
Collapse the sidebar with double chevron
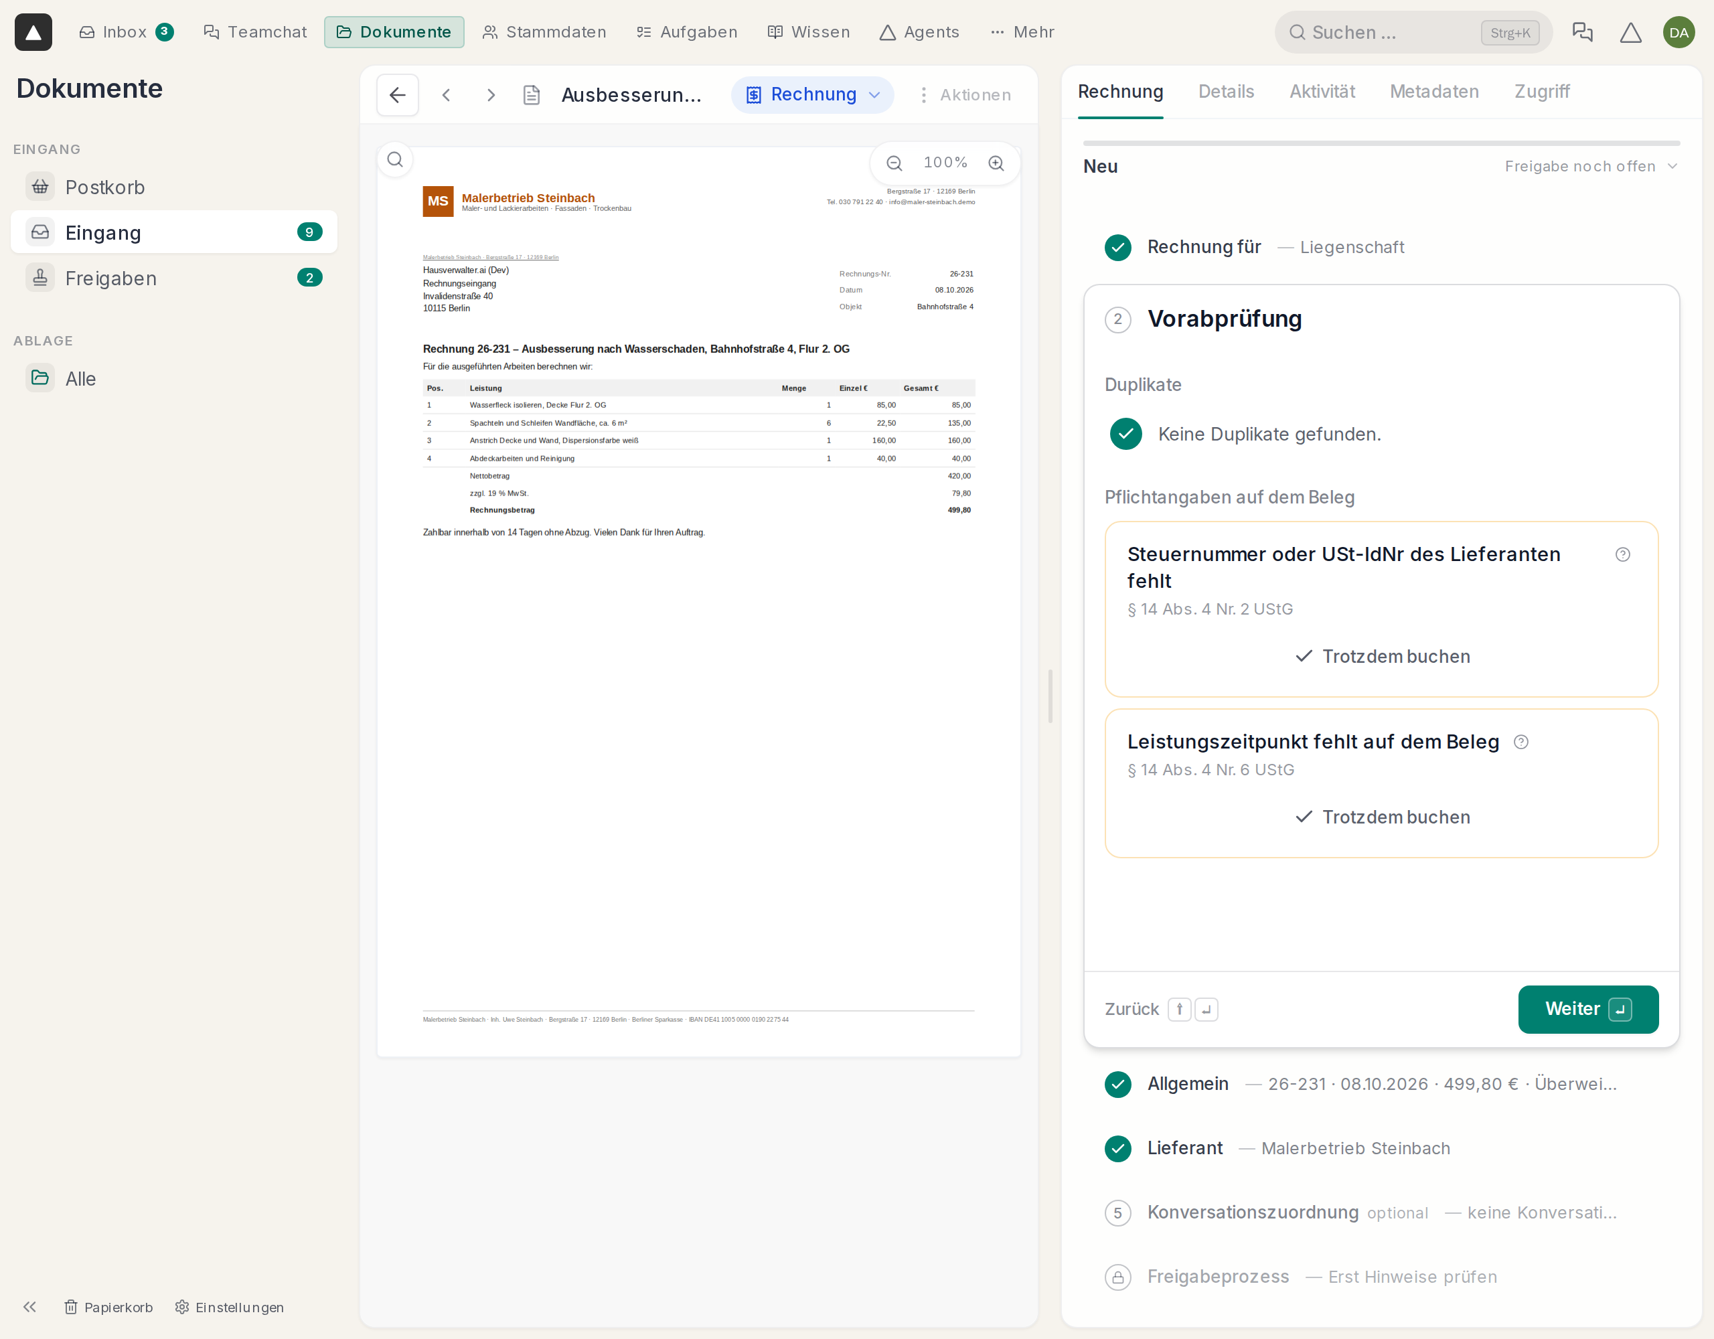click(x=30, y=1307)
